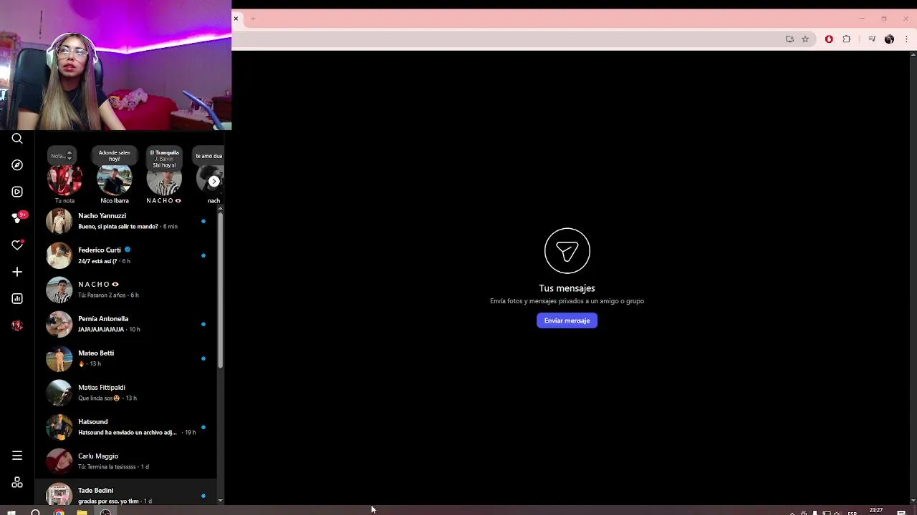Click the Create plus icon
Image resolution: width=917 pixels, height=515 pixels.
pyautogui.click(x=17, y=272)
